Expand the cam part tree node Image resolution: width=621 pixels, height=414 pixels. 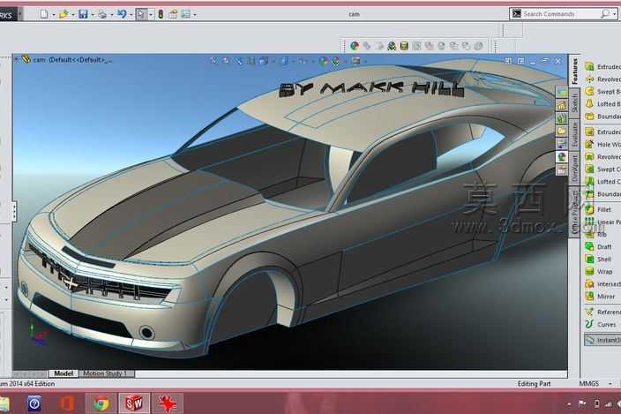pos(16,59)
